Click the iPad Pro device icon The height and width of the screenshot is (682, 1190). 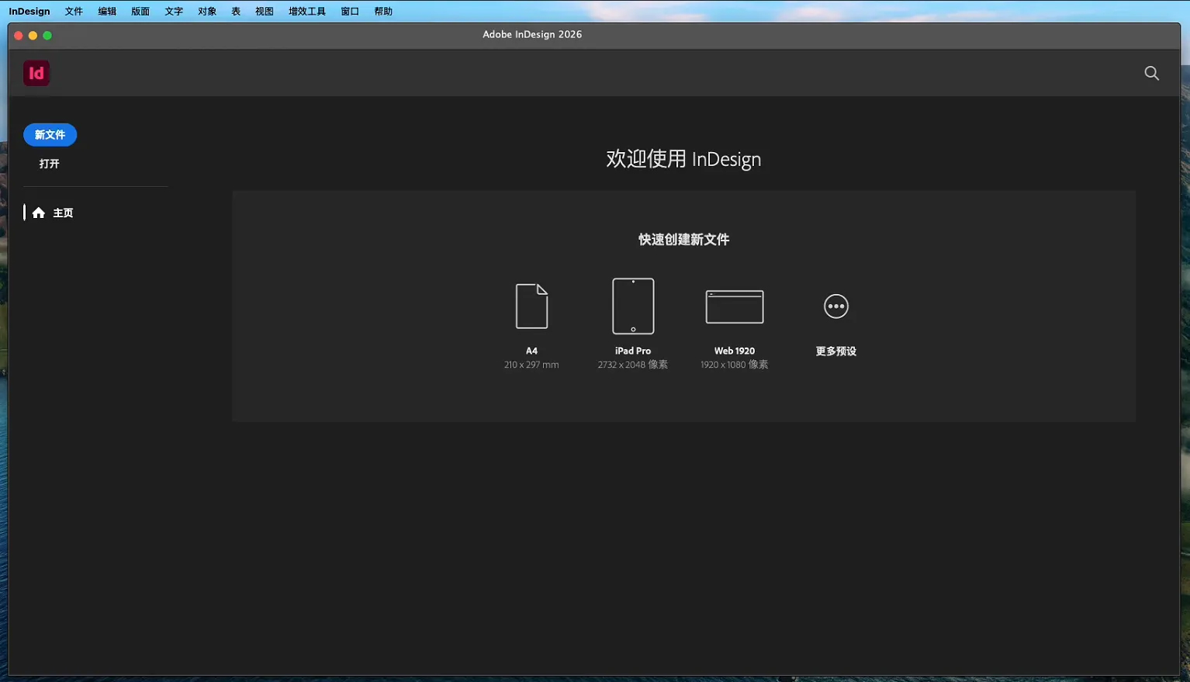[632, 305]
